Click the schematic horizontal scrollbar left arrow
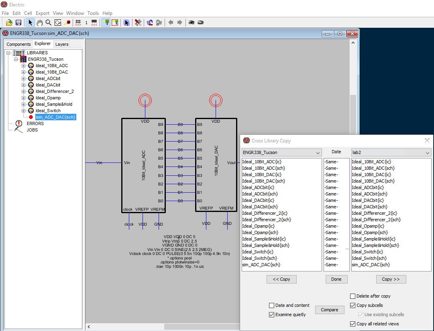The image size is (434, 331). point(89,327)
